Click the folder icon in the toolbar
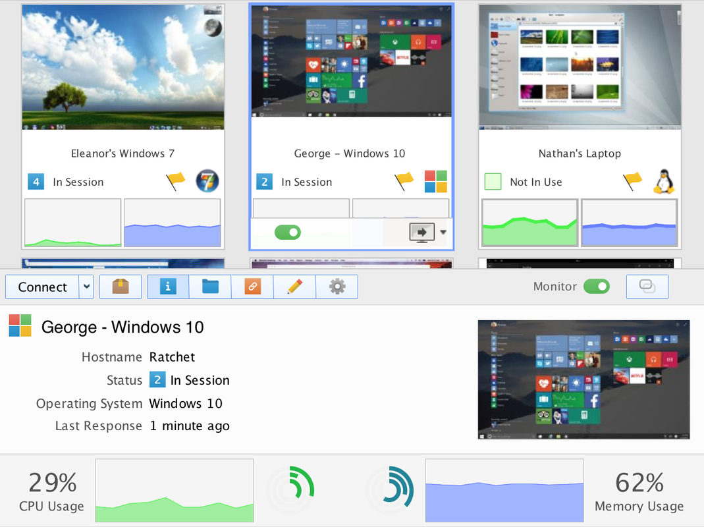This screenshot has height=527, width=704. coord(210,287)
